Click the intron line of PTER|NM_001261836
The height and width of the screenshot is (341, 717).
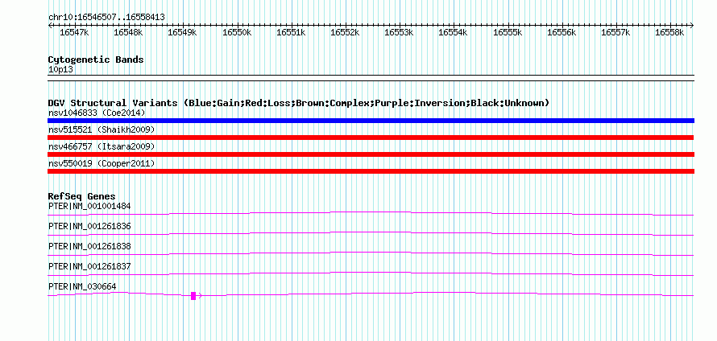[x=371, y=233]
